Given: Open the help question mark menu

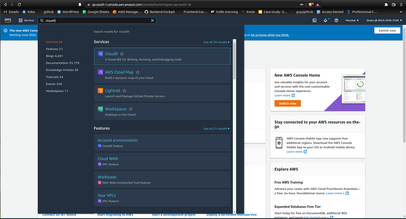Looking at the screenshot, I should pos(337,20).
